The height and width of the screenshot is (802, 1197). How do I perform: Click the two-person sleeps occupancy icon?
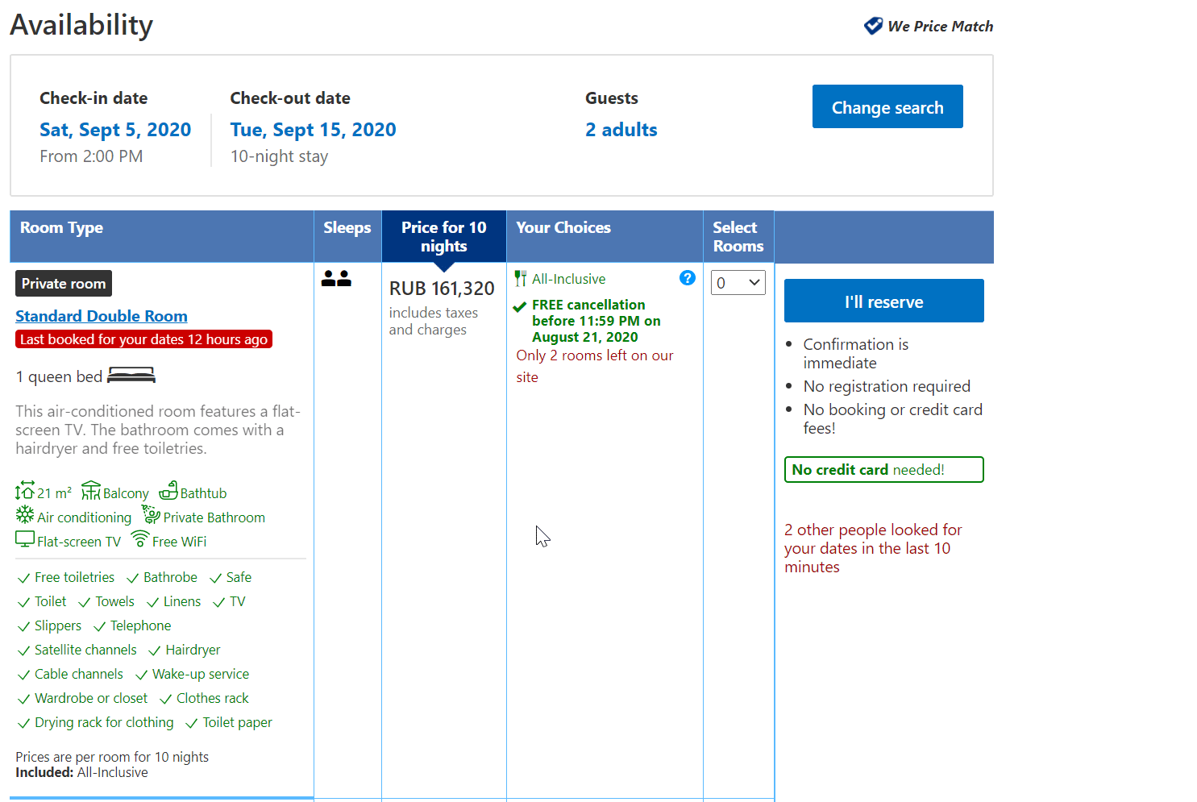[336, 279]
